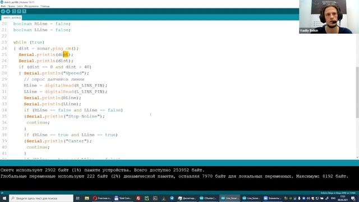Open the Windows notification center icon
The height and width of the screenshot is (202, 359).
tap(353, 198)
